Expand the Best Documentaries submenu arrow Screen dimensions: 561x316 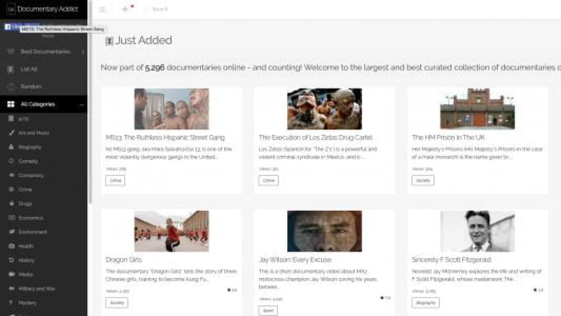pyautogui.click(x=83, y=52)
